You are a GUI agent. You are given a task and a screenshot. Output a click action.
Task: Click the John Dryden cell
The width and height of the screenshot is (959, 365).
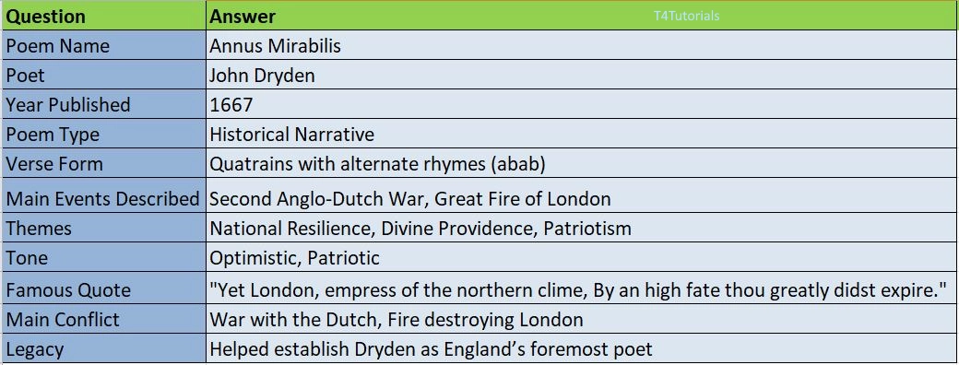582,75
